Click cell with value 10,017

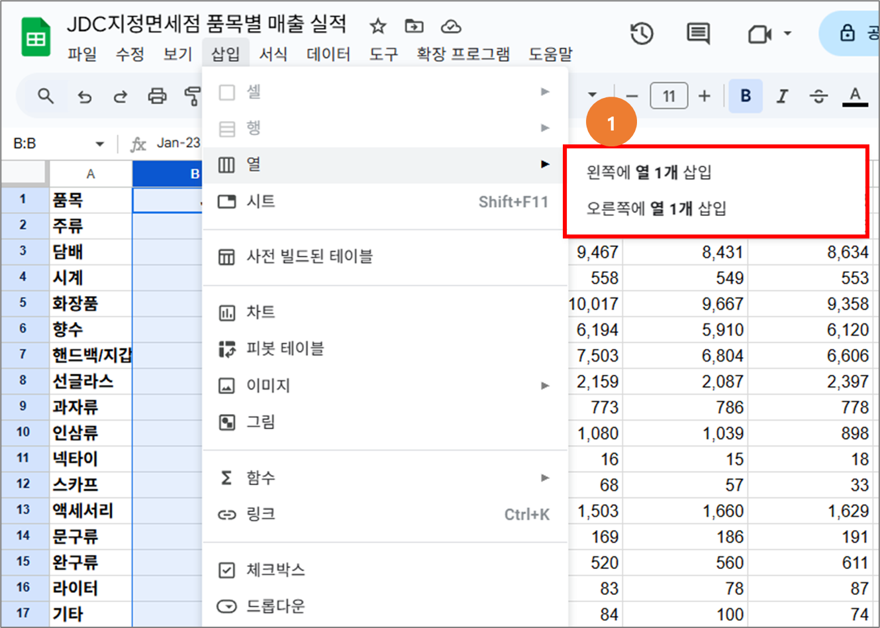coord(595,304)
